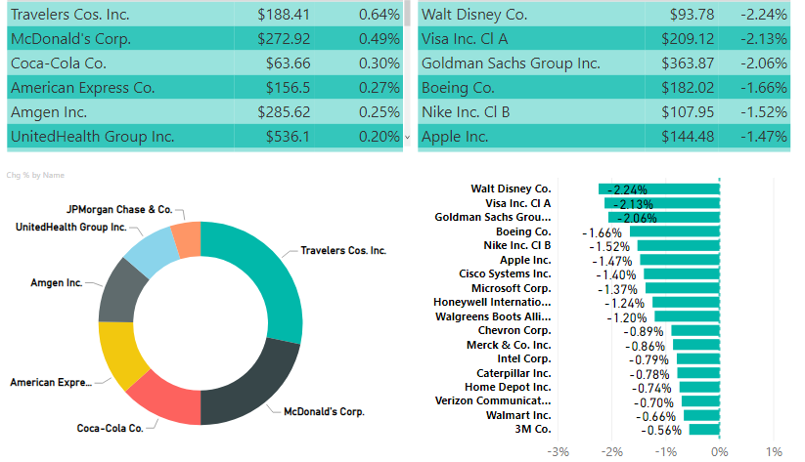The image size is (805, 462).
Task: Select Visa Inc. Cl A table row
Action: pyautogui.click(x=604, y=39)
